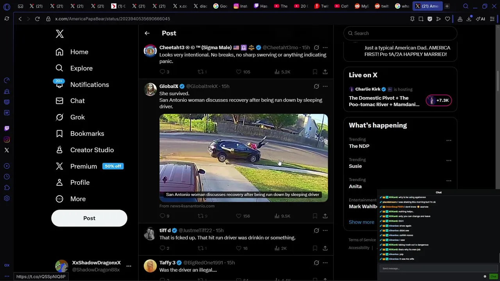Share GlobalX's post
Screen dimensions: 500x281
(325, 216)
